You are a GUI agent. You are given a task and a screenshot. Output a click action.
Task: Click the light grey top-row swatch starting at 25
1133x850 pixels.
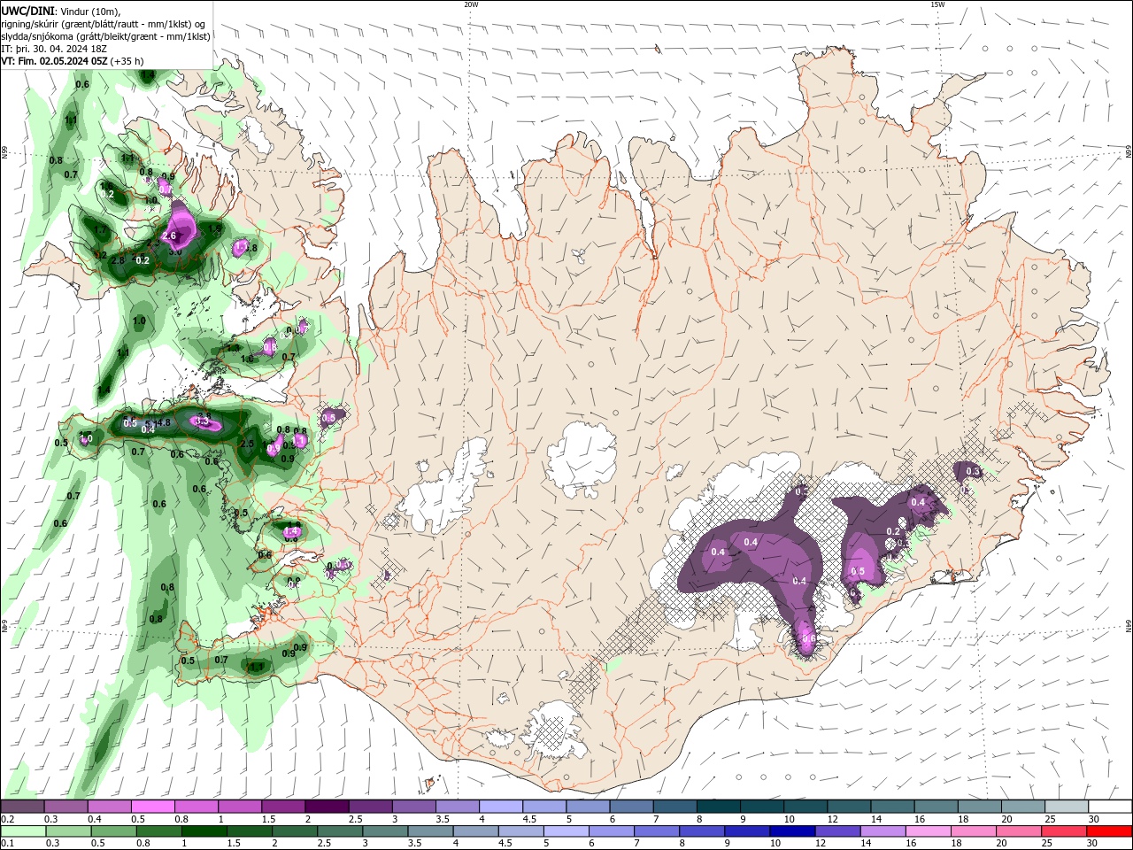[1066, 807]
